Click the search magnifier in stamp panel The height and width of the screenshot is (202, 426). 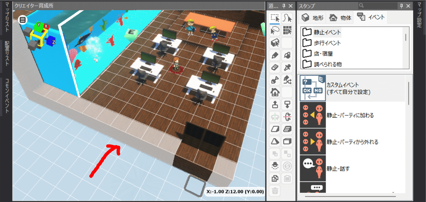pos(361,6)
